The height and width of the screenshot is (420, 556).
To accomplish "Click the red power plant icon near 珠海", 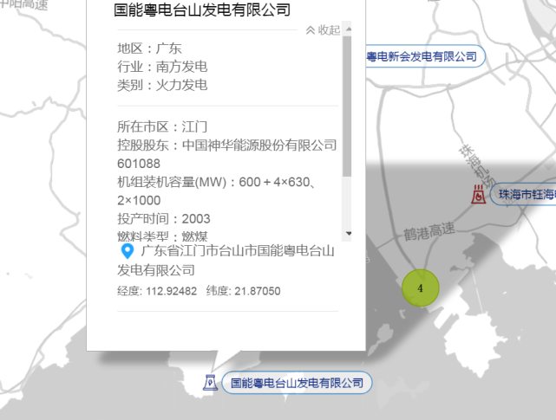I will pos(478,194).
